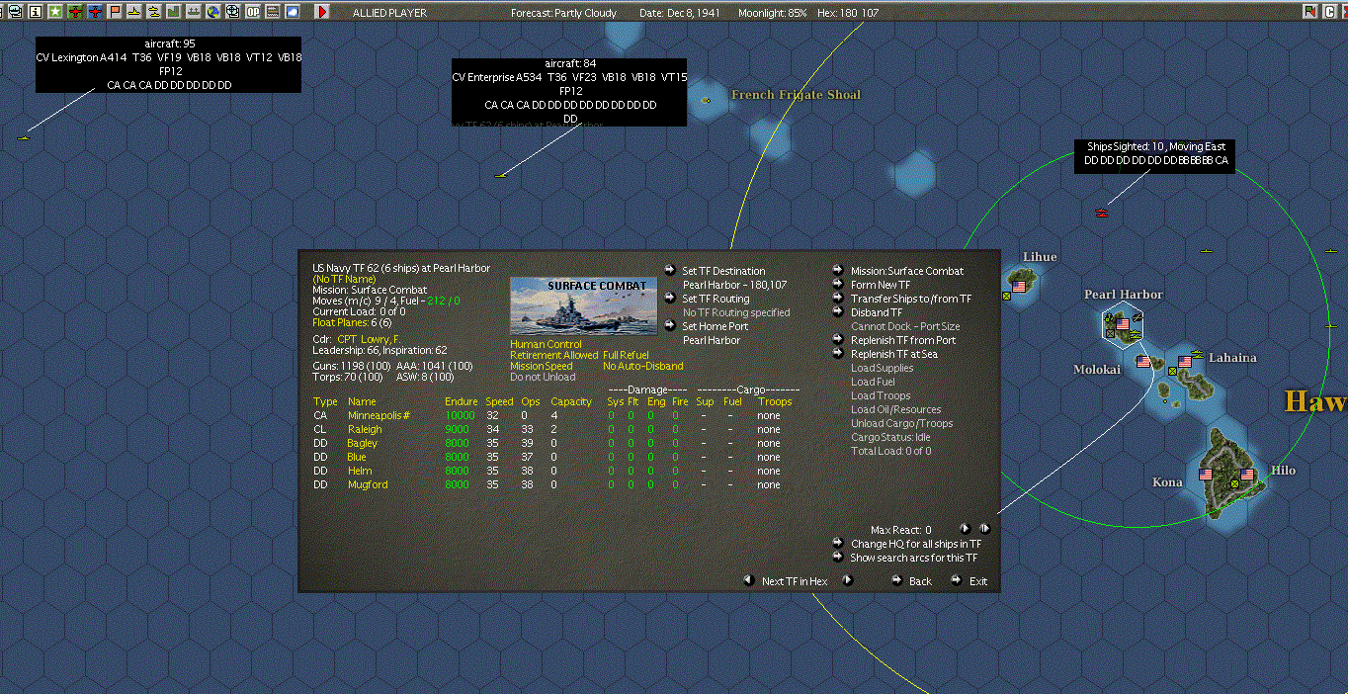Select the Pearl Harbor base hex

[1123, 323]
